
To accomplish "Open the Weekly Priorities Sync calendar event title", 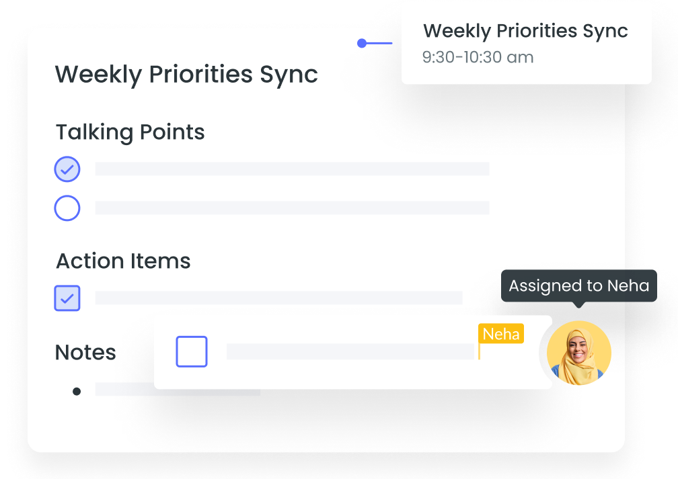I will point(525,31).
